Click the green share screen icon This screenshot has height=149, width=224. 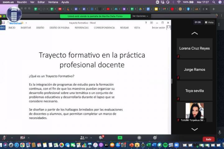click(x=120, y=138)
